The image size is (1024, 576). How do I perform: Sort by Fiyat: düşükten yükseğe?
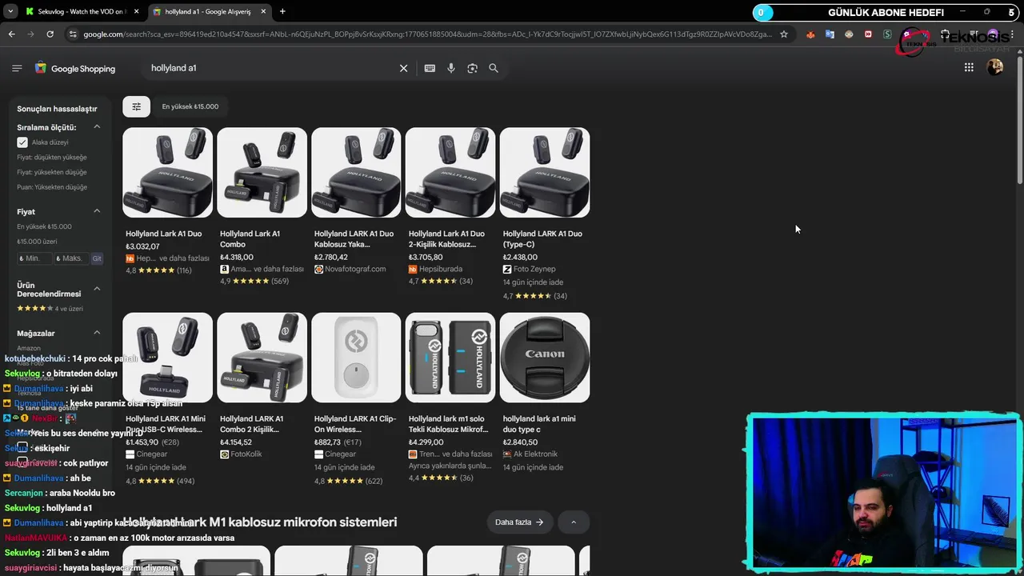tap(52, 158)
